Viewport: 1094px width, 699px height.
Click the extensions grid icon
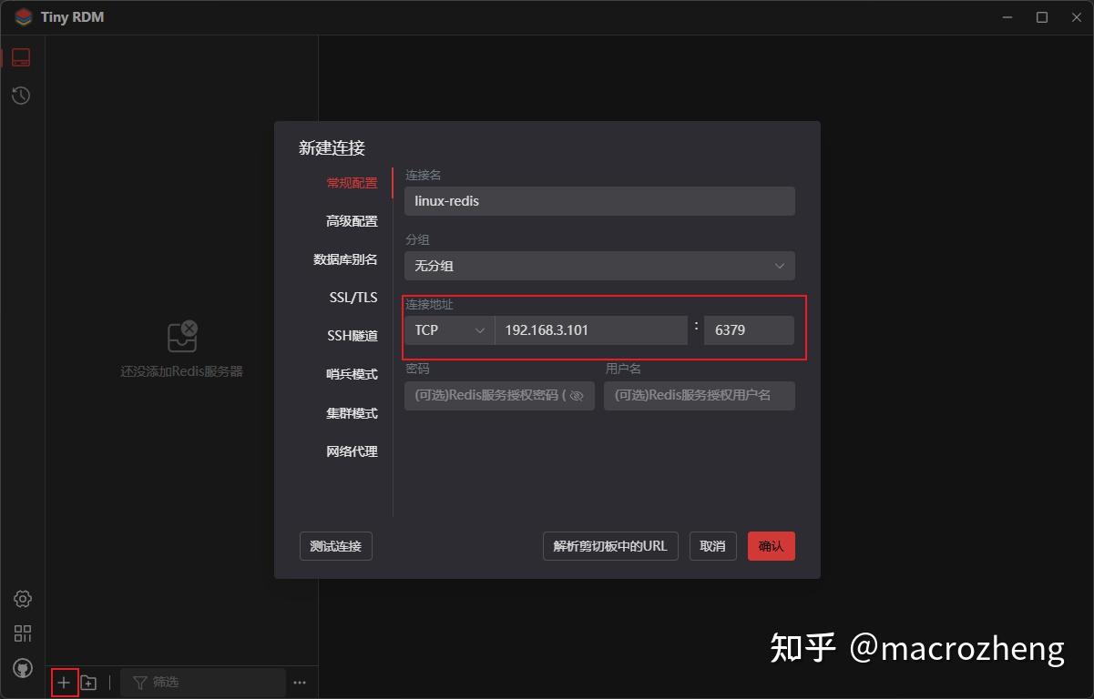[22, 633]
